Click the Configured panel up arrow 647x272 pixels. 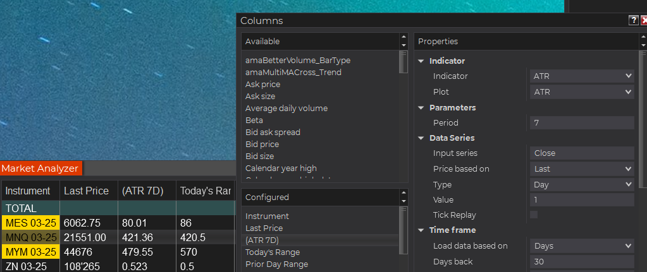tap(404, 193)
